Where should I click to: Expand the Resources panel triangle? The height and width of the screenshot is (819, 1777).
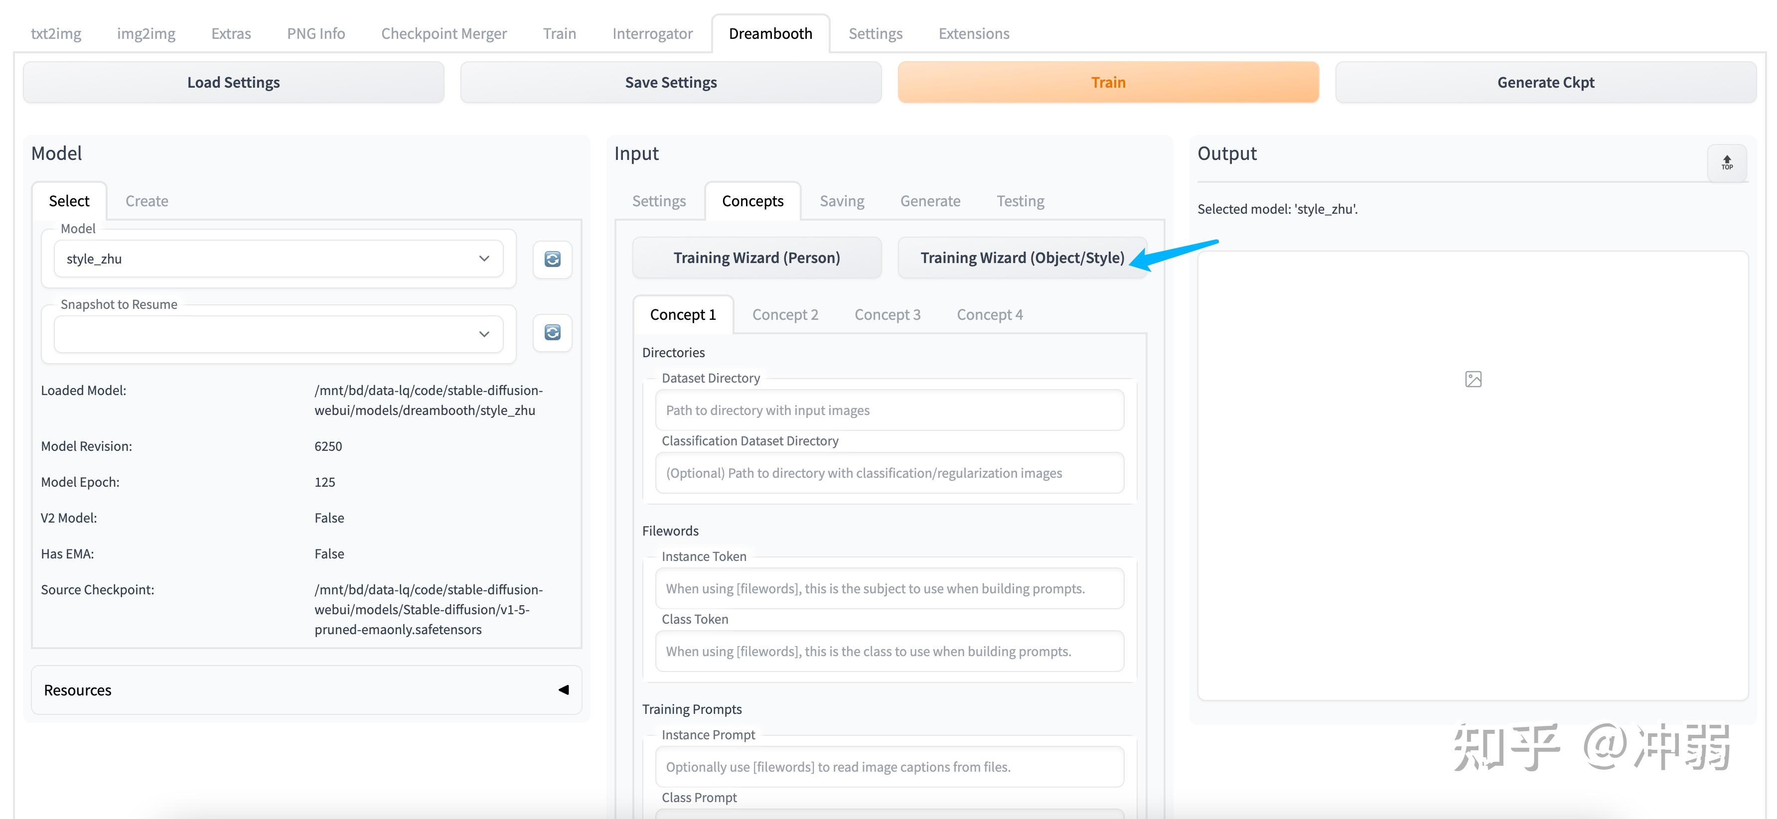tap(564, 689)
